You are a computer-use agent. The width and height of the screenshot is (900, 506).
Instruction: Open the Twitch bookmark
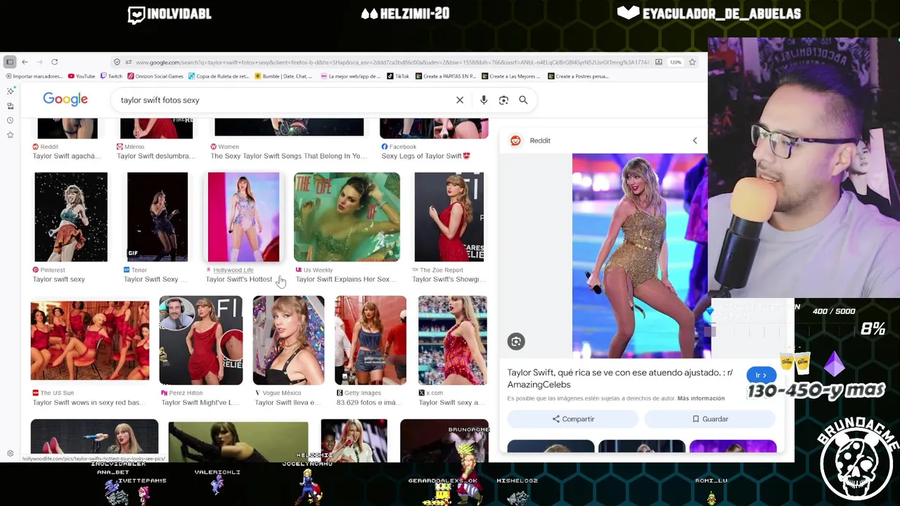[x=111, y=76]
